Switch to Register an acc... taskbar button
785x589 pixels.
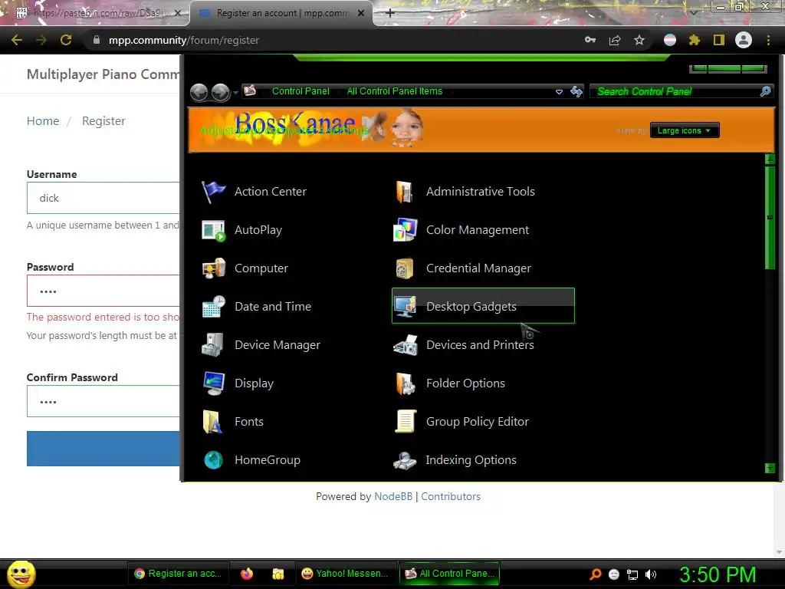pos(179,574)
